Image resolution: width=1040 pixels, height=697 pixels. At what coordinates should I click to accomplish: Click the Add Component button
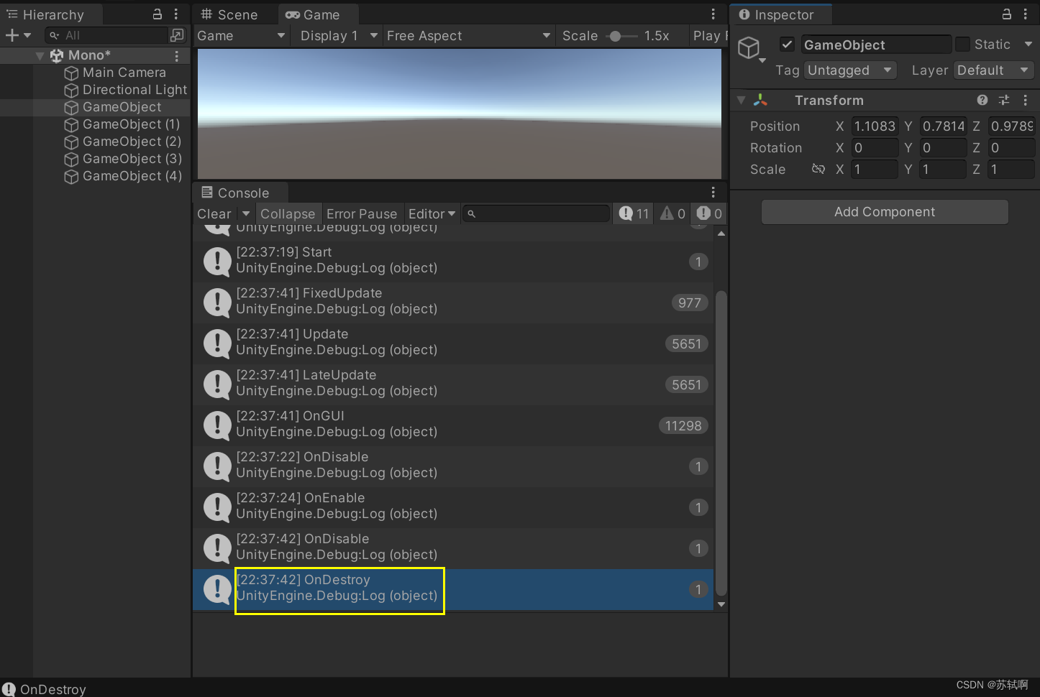[x=884, y=212]
